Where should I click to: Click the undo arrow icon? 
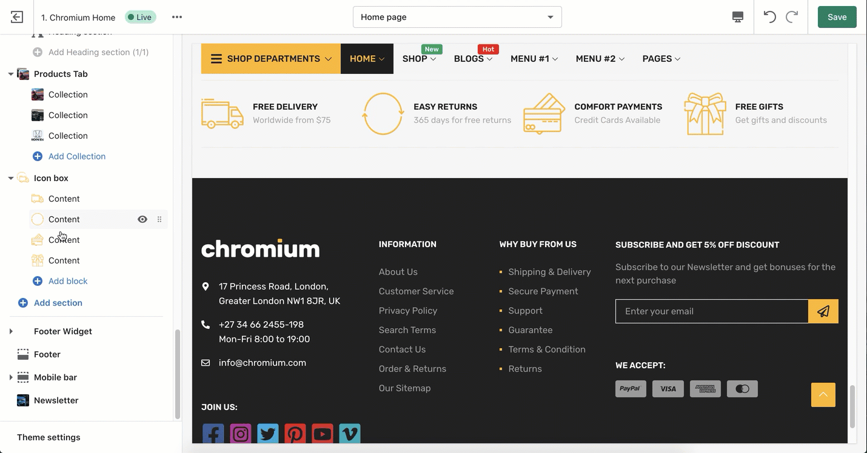(x=770, y=17)
